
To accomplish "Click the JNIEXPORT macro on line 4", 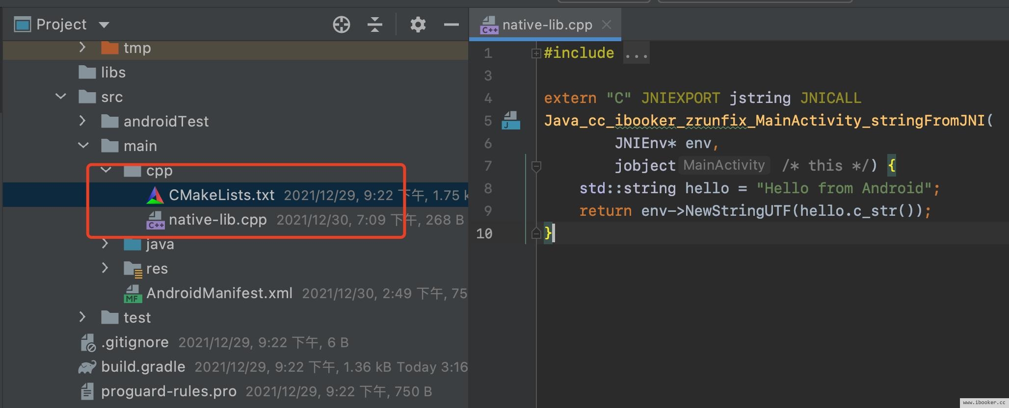I will [680, 98].
